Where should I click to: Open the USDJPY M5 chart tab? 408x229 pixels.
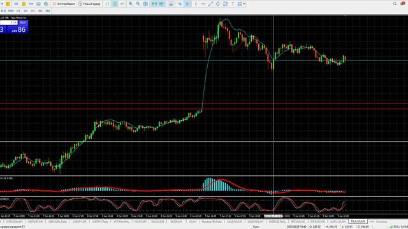79,221
